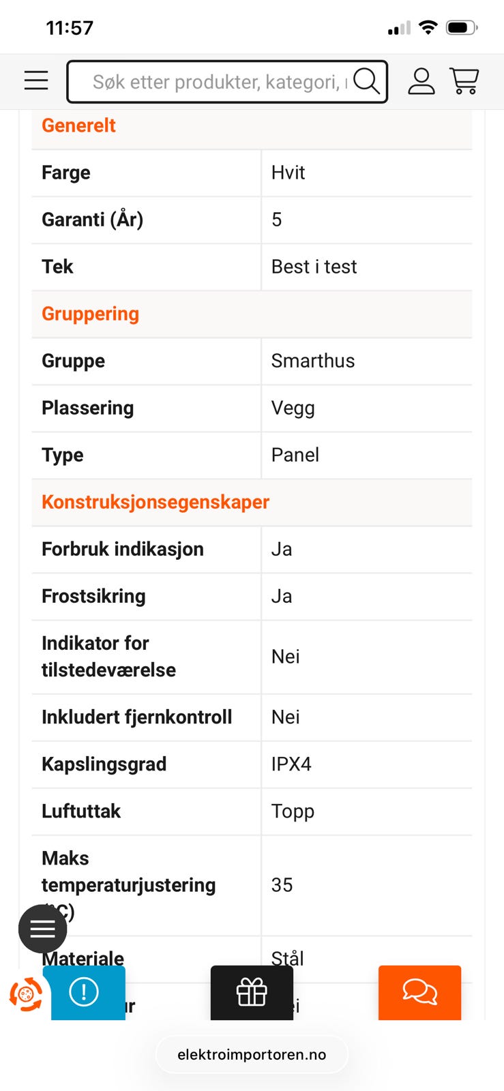Open the shopping cart
504x1091 pixels.
tap(464, 81)
